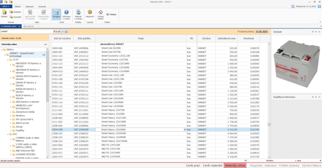Screen dimensions: 322x168
Task: Collapse the Elektro tree node
Action: [x=2, y=50]
